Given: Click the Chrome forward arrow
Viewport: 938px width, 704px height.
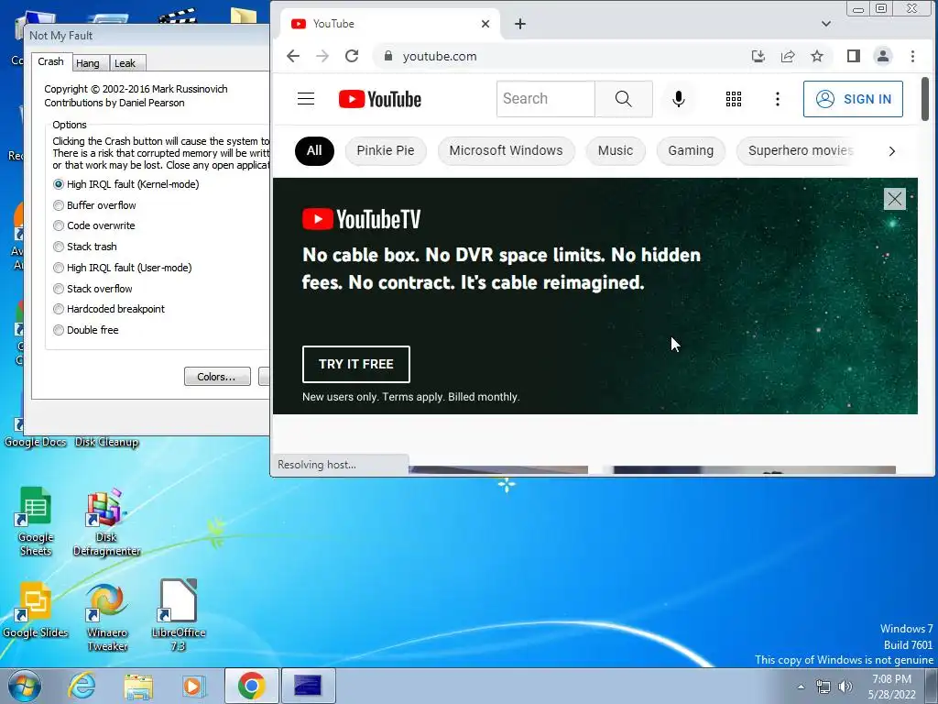Looking at the screenshot, I should [322, 56].
